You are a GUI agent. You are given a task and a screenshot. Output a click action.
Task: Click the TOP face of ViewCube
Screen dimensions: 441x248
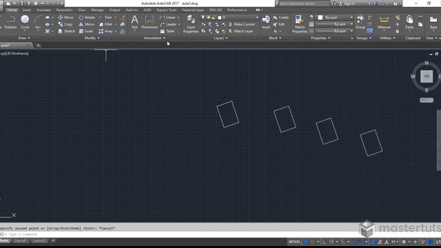(x=427, y=76)
